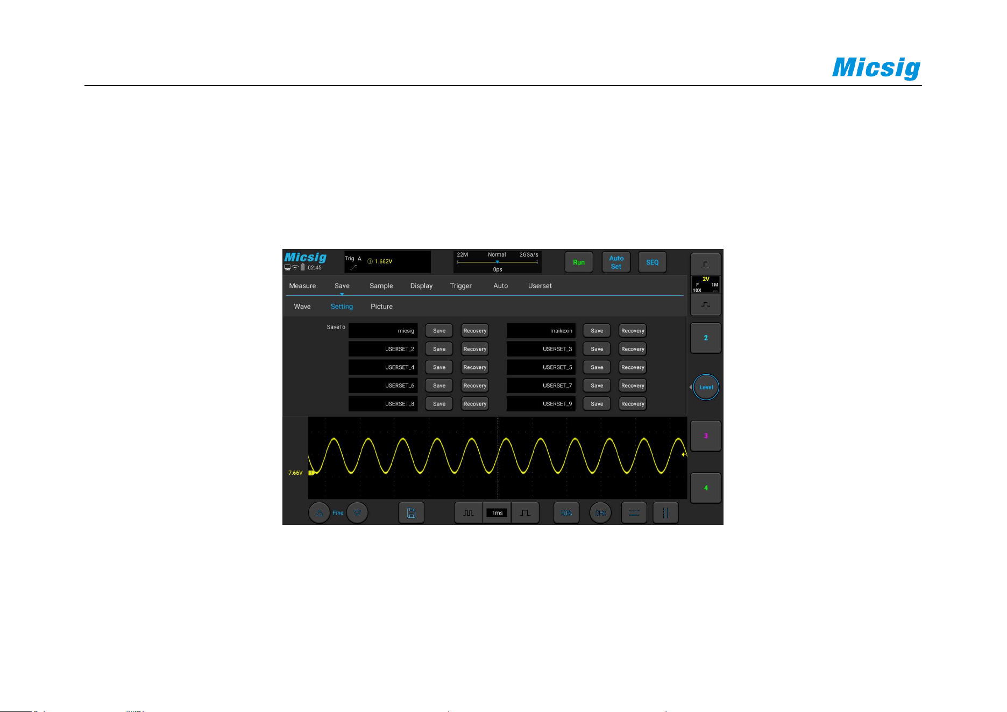This screenshot has width=1007, height=712.
Task: Click the single-pulse timebase increase icon
Action: pyautogui.click(x=526, y=513)
